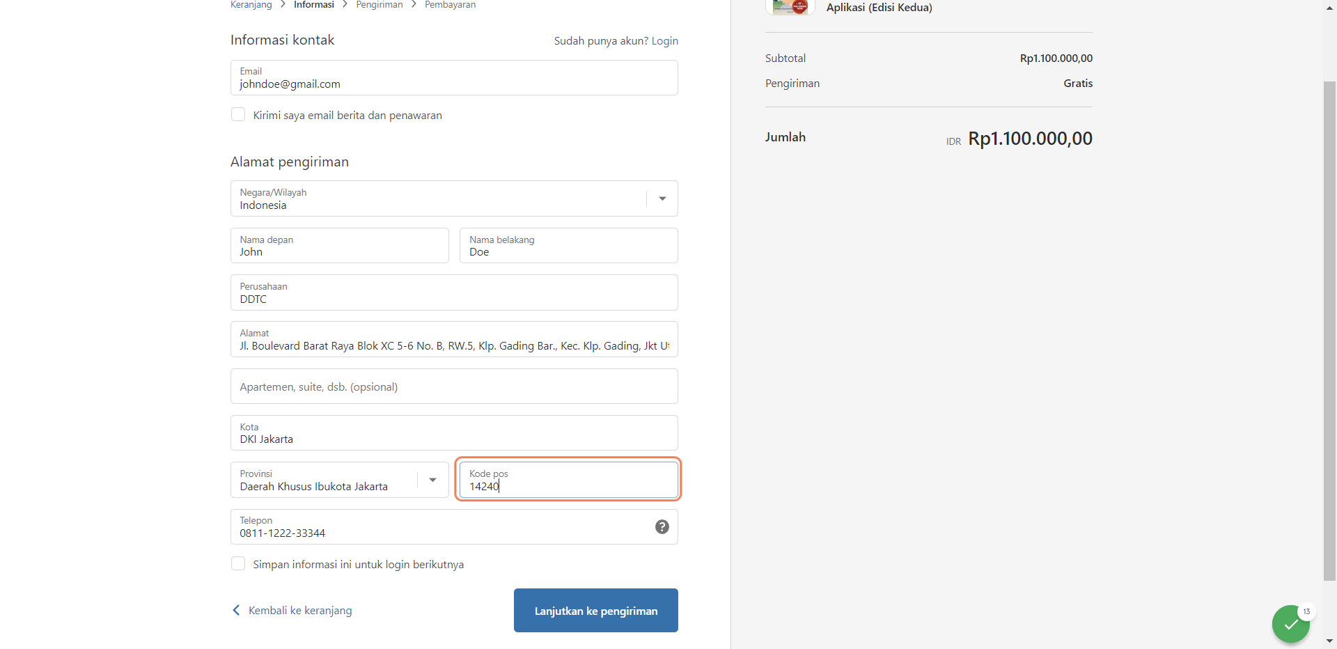This screenshot has width=1337, height=649.
Task: Enable Kirimi saya email berita dan penawaran
Action: coord(238,114)
